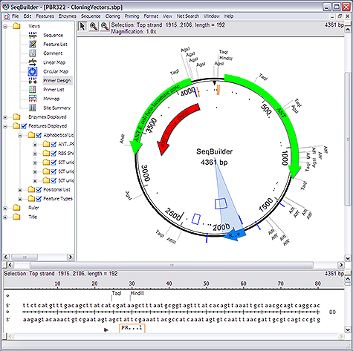Open the Net Search menu
Screen dimensions: 353x351
pyautogui.click(x=188, y=16)
